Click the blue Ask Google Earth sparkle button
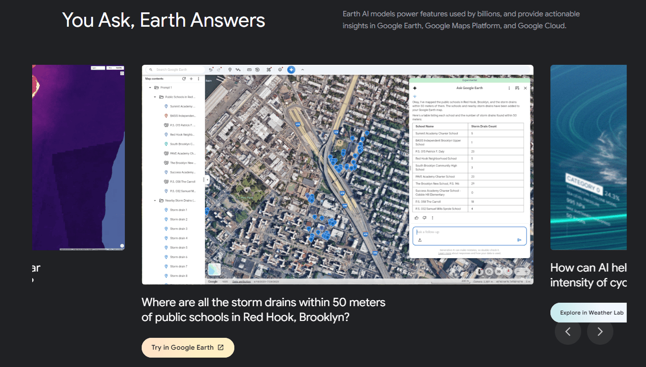 [291, 70]
